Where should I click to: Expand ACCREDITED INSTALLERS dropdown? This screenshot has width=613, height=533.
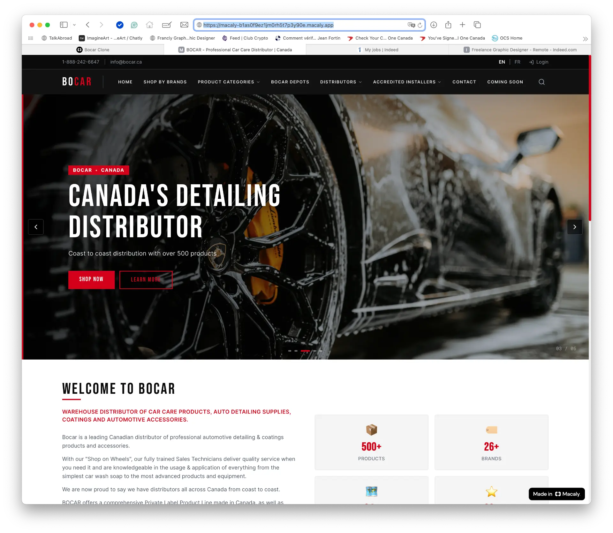tap(407, 82)
